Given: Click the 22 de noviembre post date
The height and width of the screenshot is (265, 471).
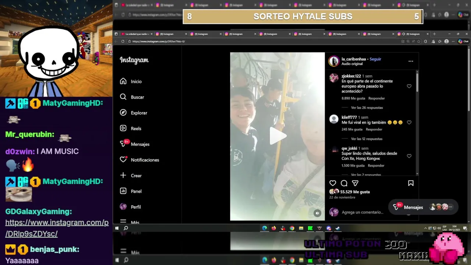Looking at the screenshot, I should coord(342,197).
